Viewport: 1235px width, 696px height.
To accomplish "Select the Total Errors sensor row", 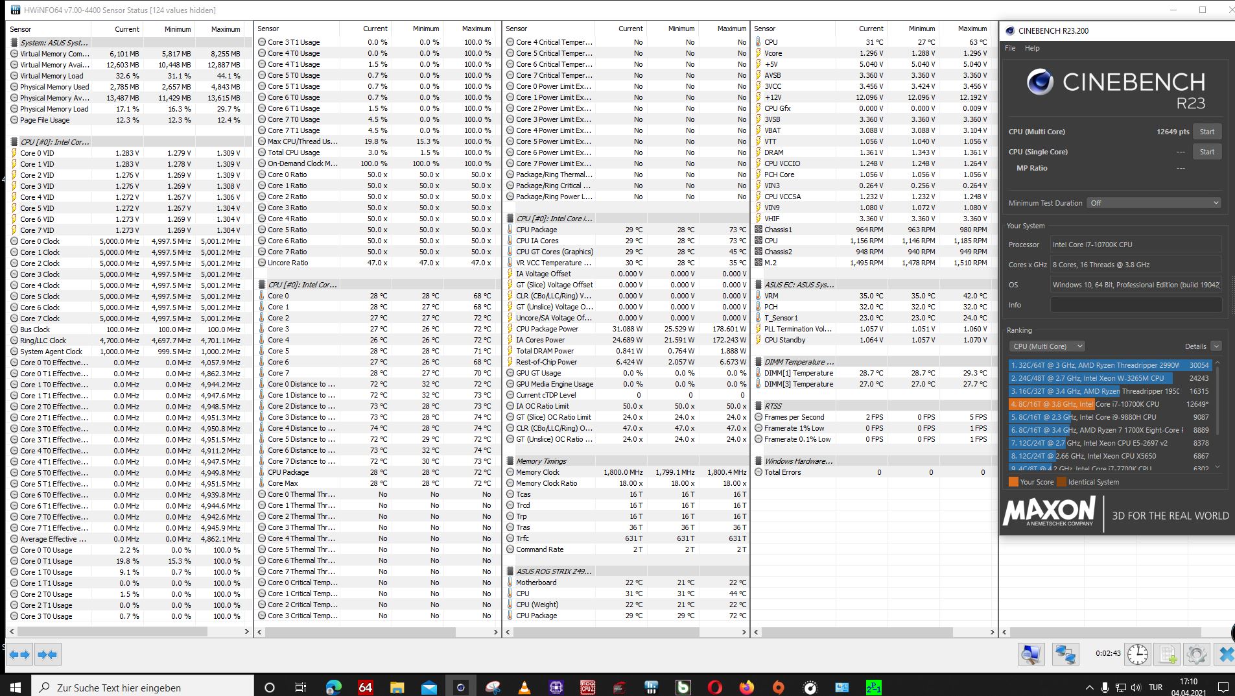I will point(874,472).
